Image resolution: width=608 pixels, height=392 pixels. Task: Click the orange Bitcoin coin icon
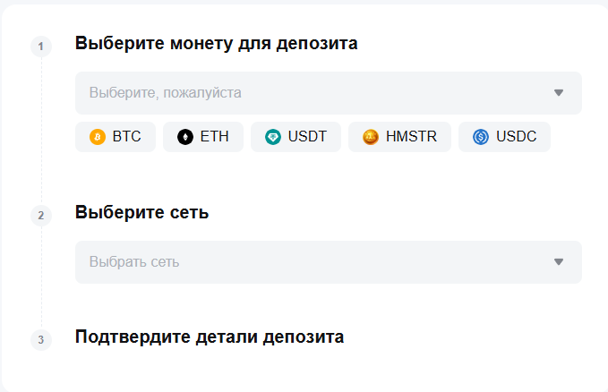click(98, 137)
